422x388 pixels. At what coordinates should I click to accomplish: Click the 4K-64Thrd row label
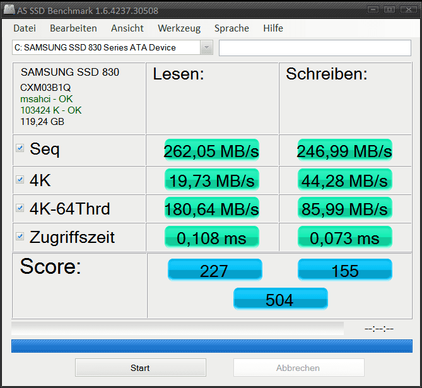[70, 209]
